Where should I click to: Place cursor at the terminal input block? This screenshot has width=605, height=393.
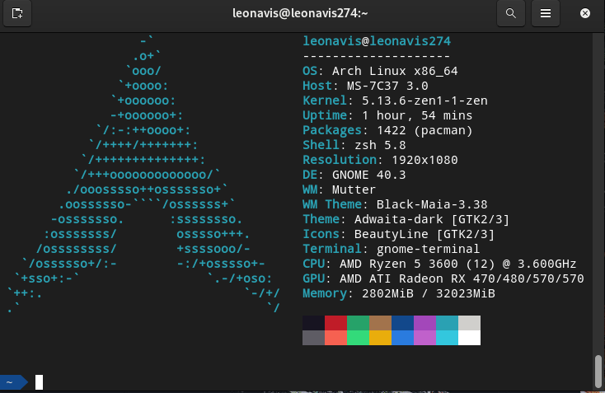(x=39, y=381)
